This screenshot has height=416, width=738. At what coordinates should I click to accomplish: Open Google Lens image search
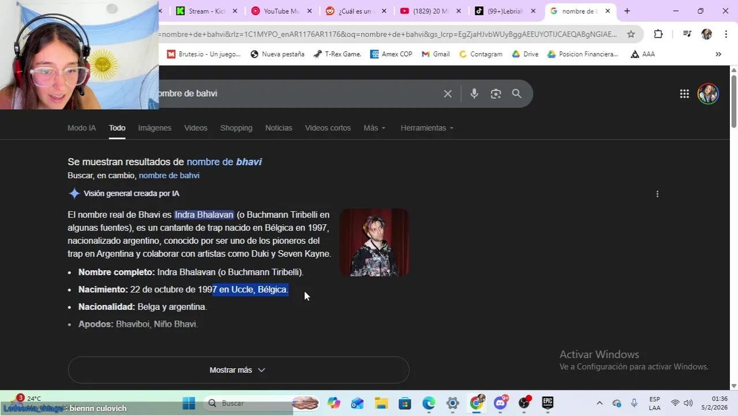point(495,94)
